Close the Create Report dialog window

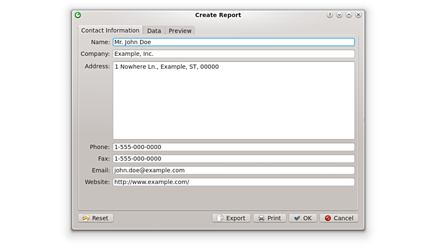tap(359, 15)
